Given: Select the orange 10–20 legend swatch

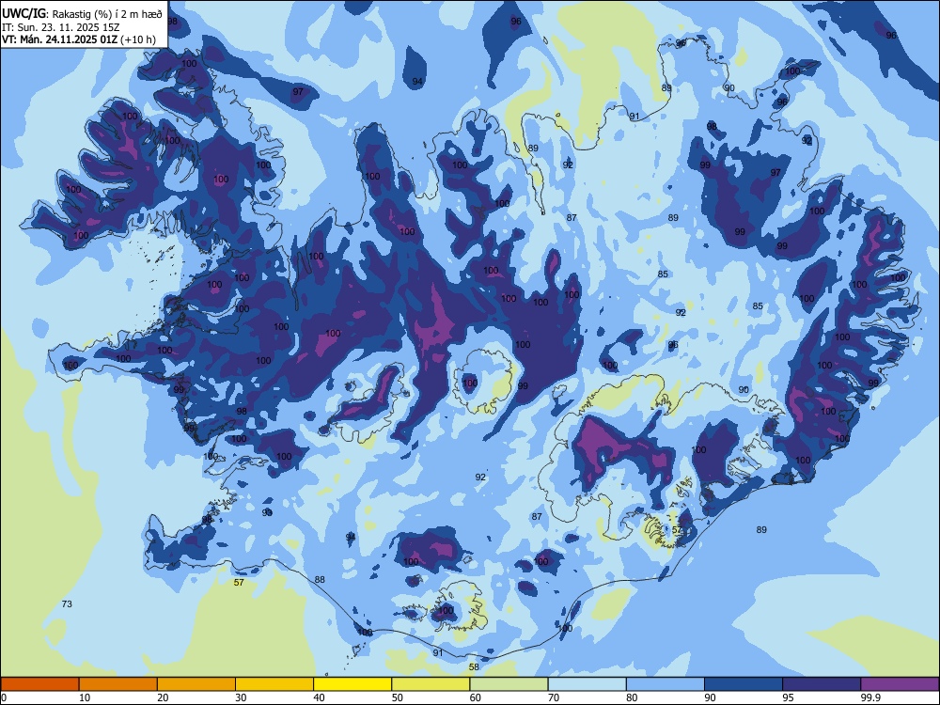Looking at the screenshot, I should click(118, 684).
